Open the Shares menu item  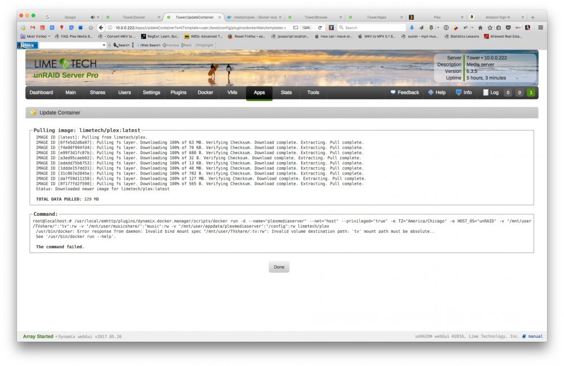(x=98, y=93)
